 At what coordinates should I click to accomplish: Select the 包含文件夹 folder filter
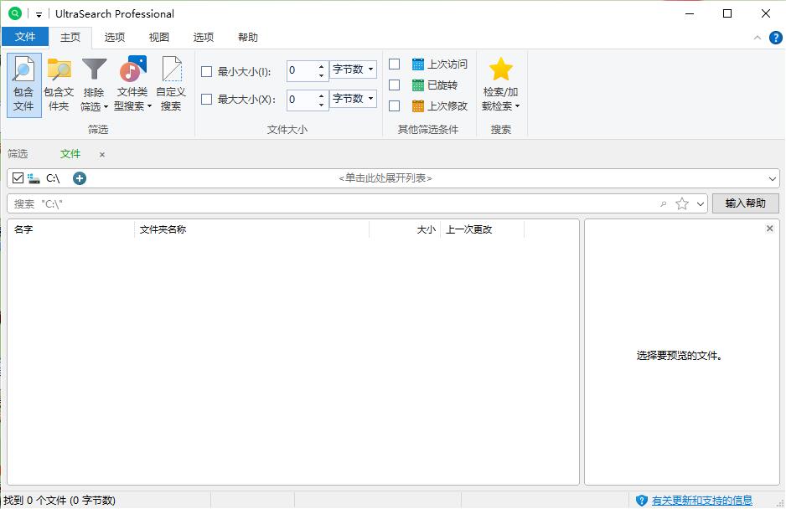(x=59, y=85)
